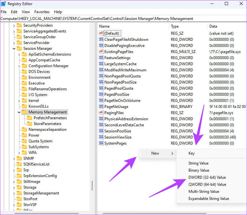Viewport: 247px width, 215px height.
Task: Select the SubSystems tree key
Action: tap(39, 147)
